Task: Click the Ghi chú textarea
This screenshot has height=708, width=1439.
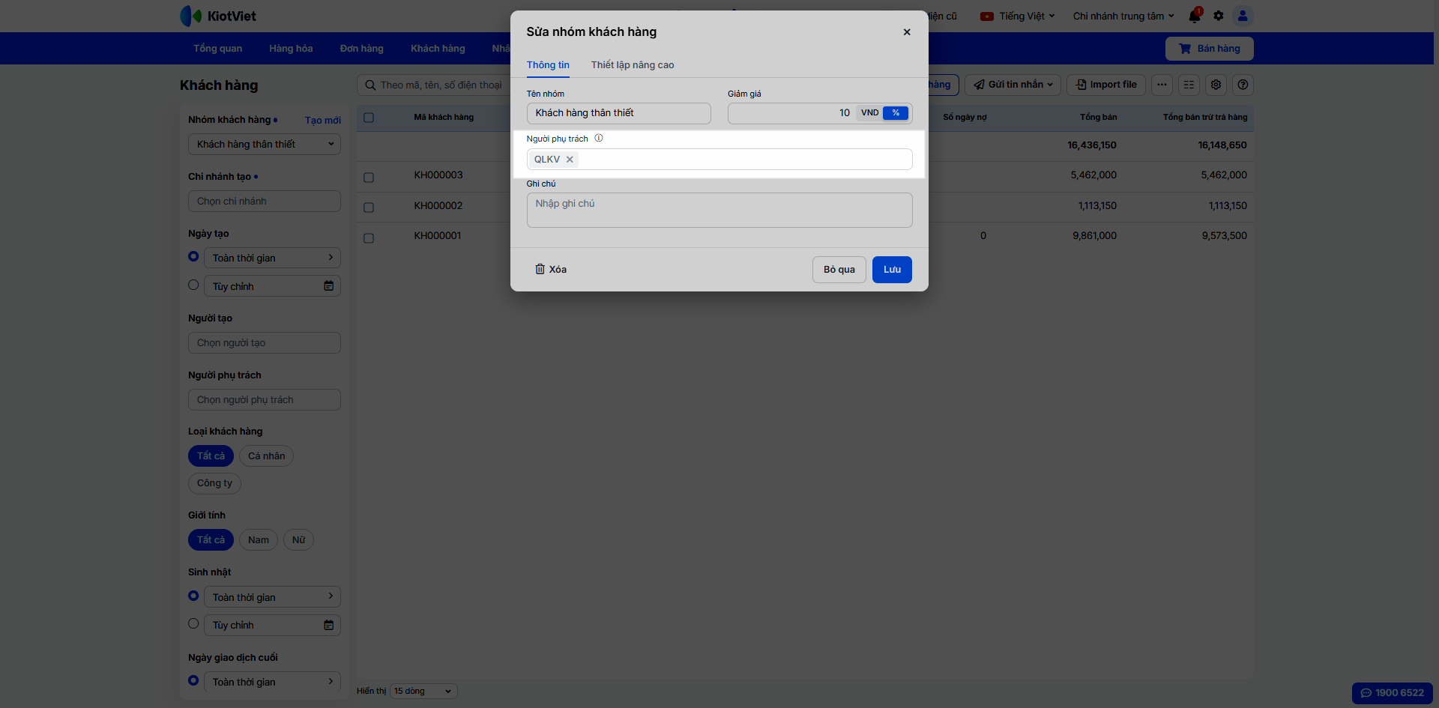Action: click(x=719, y=211)
